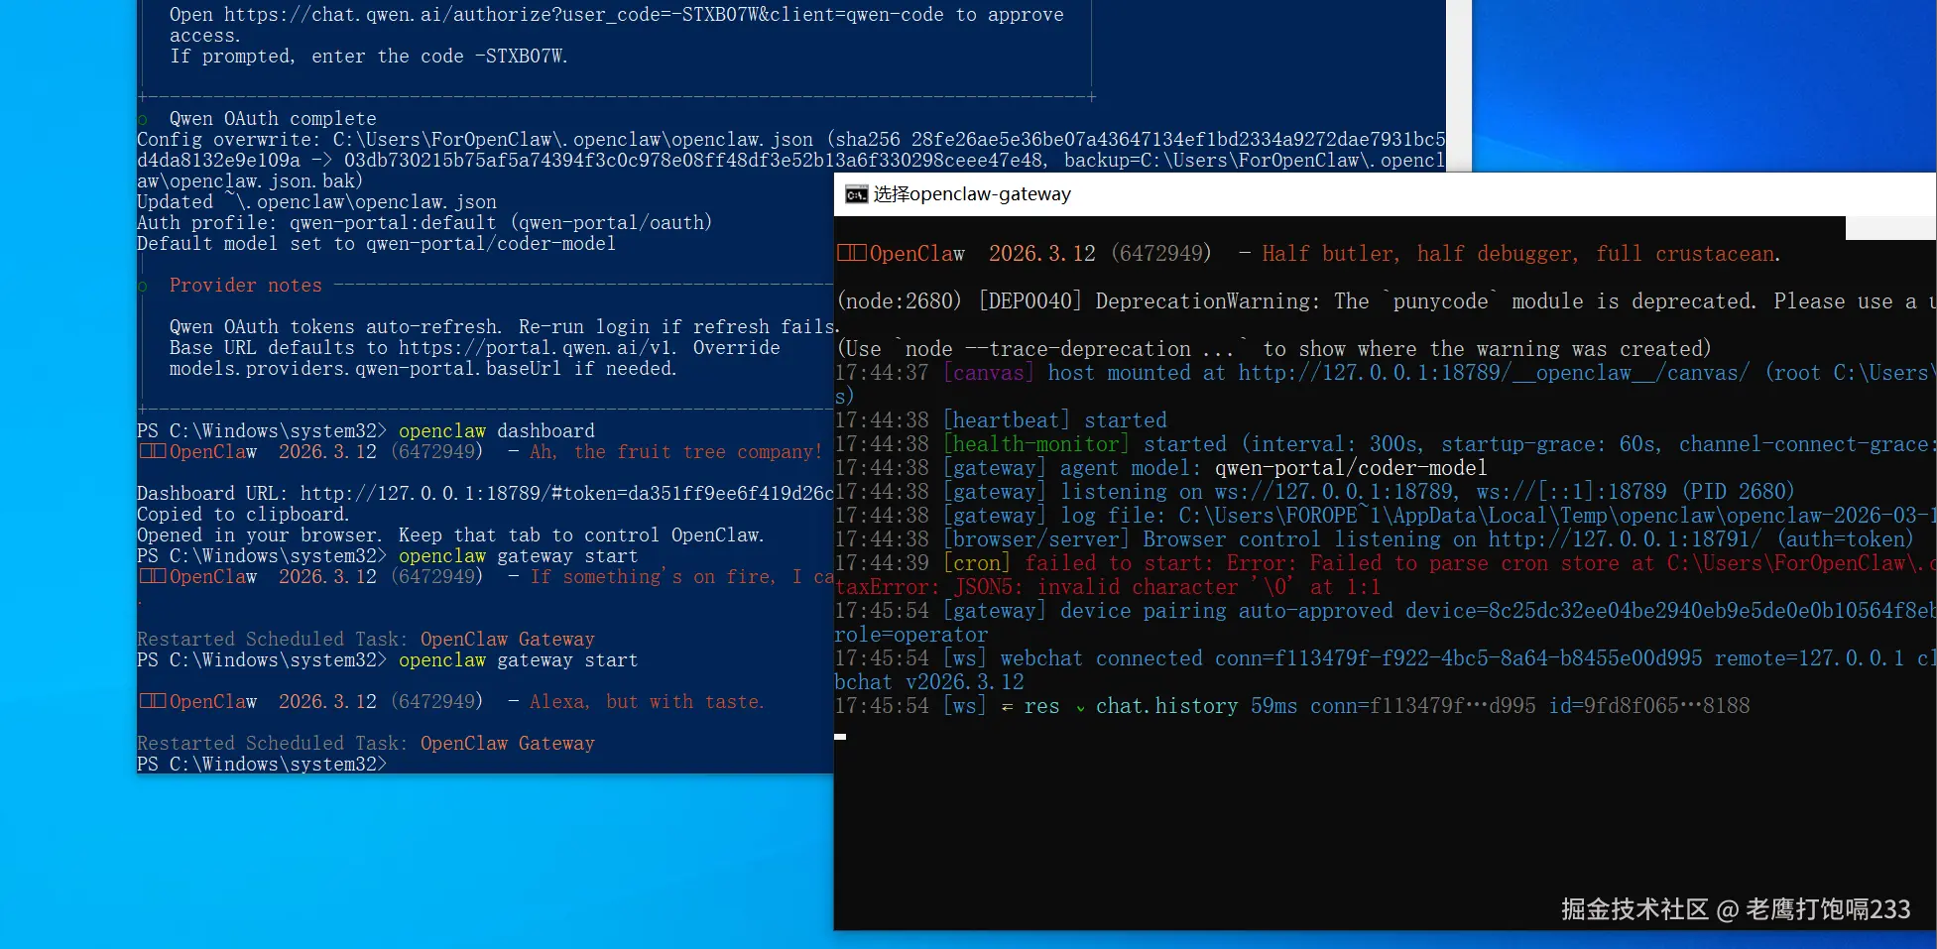
Task: Select the 'Ah, the fruit tree company!' tagline
Action: [675, 452]
